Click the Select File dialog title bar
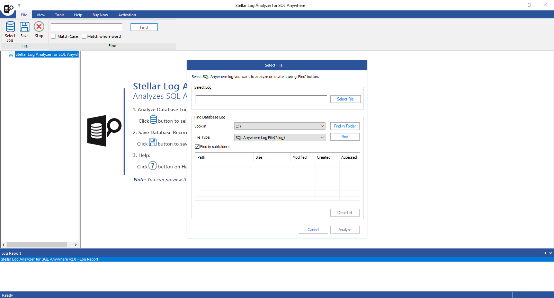This screenshot has height=298, width=554. 277,65
